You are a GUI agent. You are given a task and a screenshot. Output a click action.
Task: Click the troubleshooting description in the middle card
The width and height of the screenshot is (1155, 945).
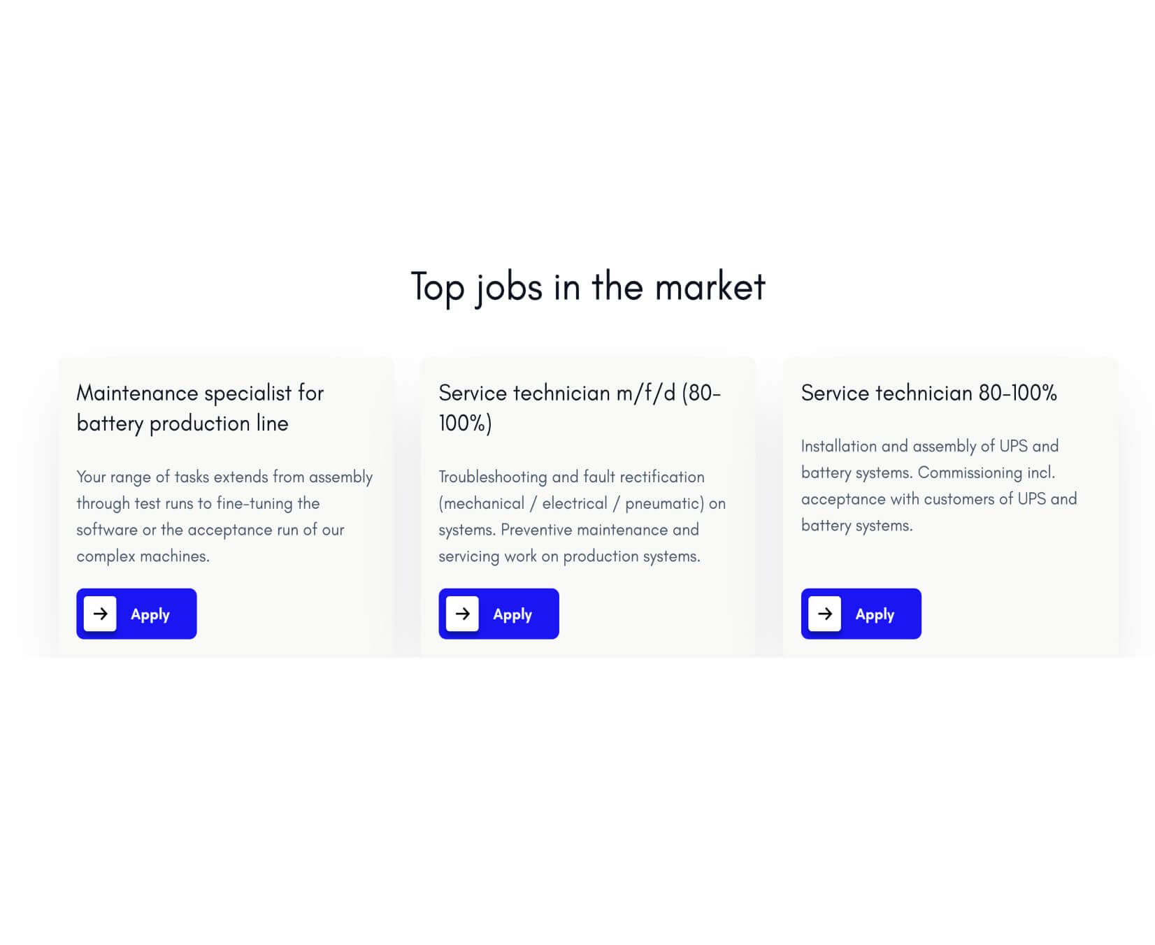(581, 517)
